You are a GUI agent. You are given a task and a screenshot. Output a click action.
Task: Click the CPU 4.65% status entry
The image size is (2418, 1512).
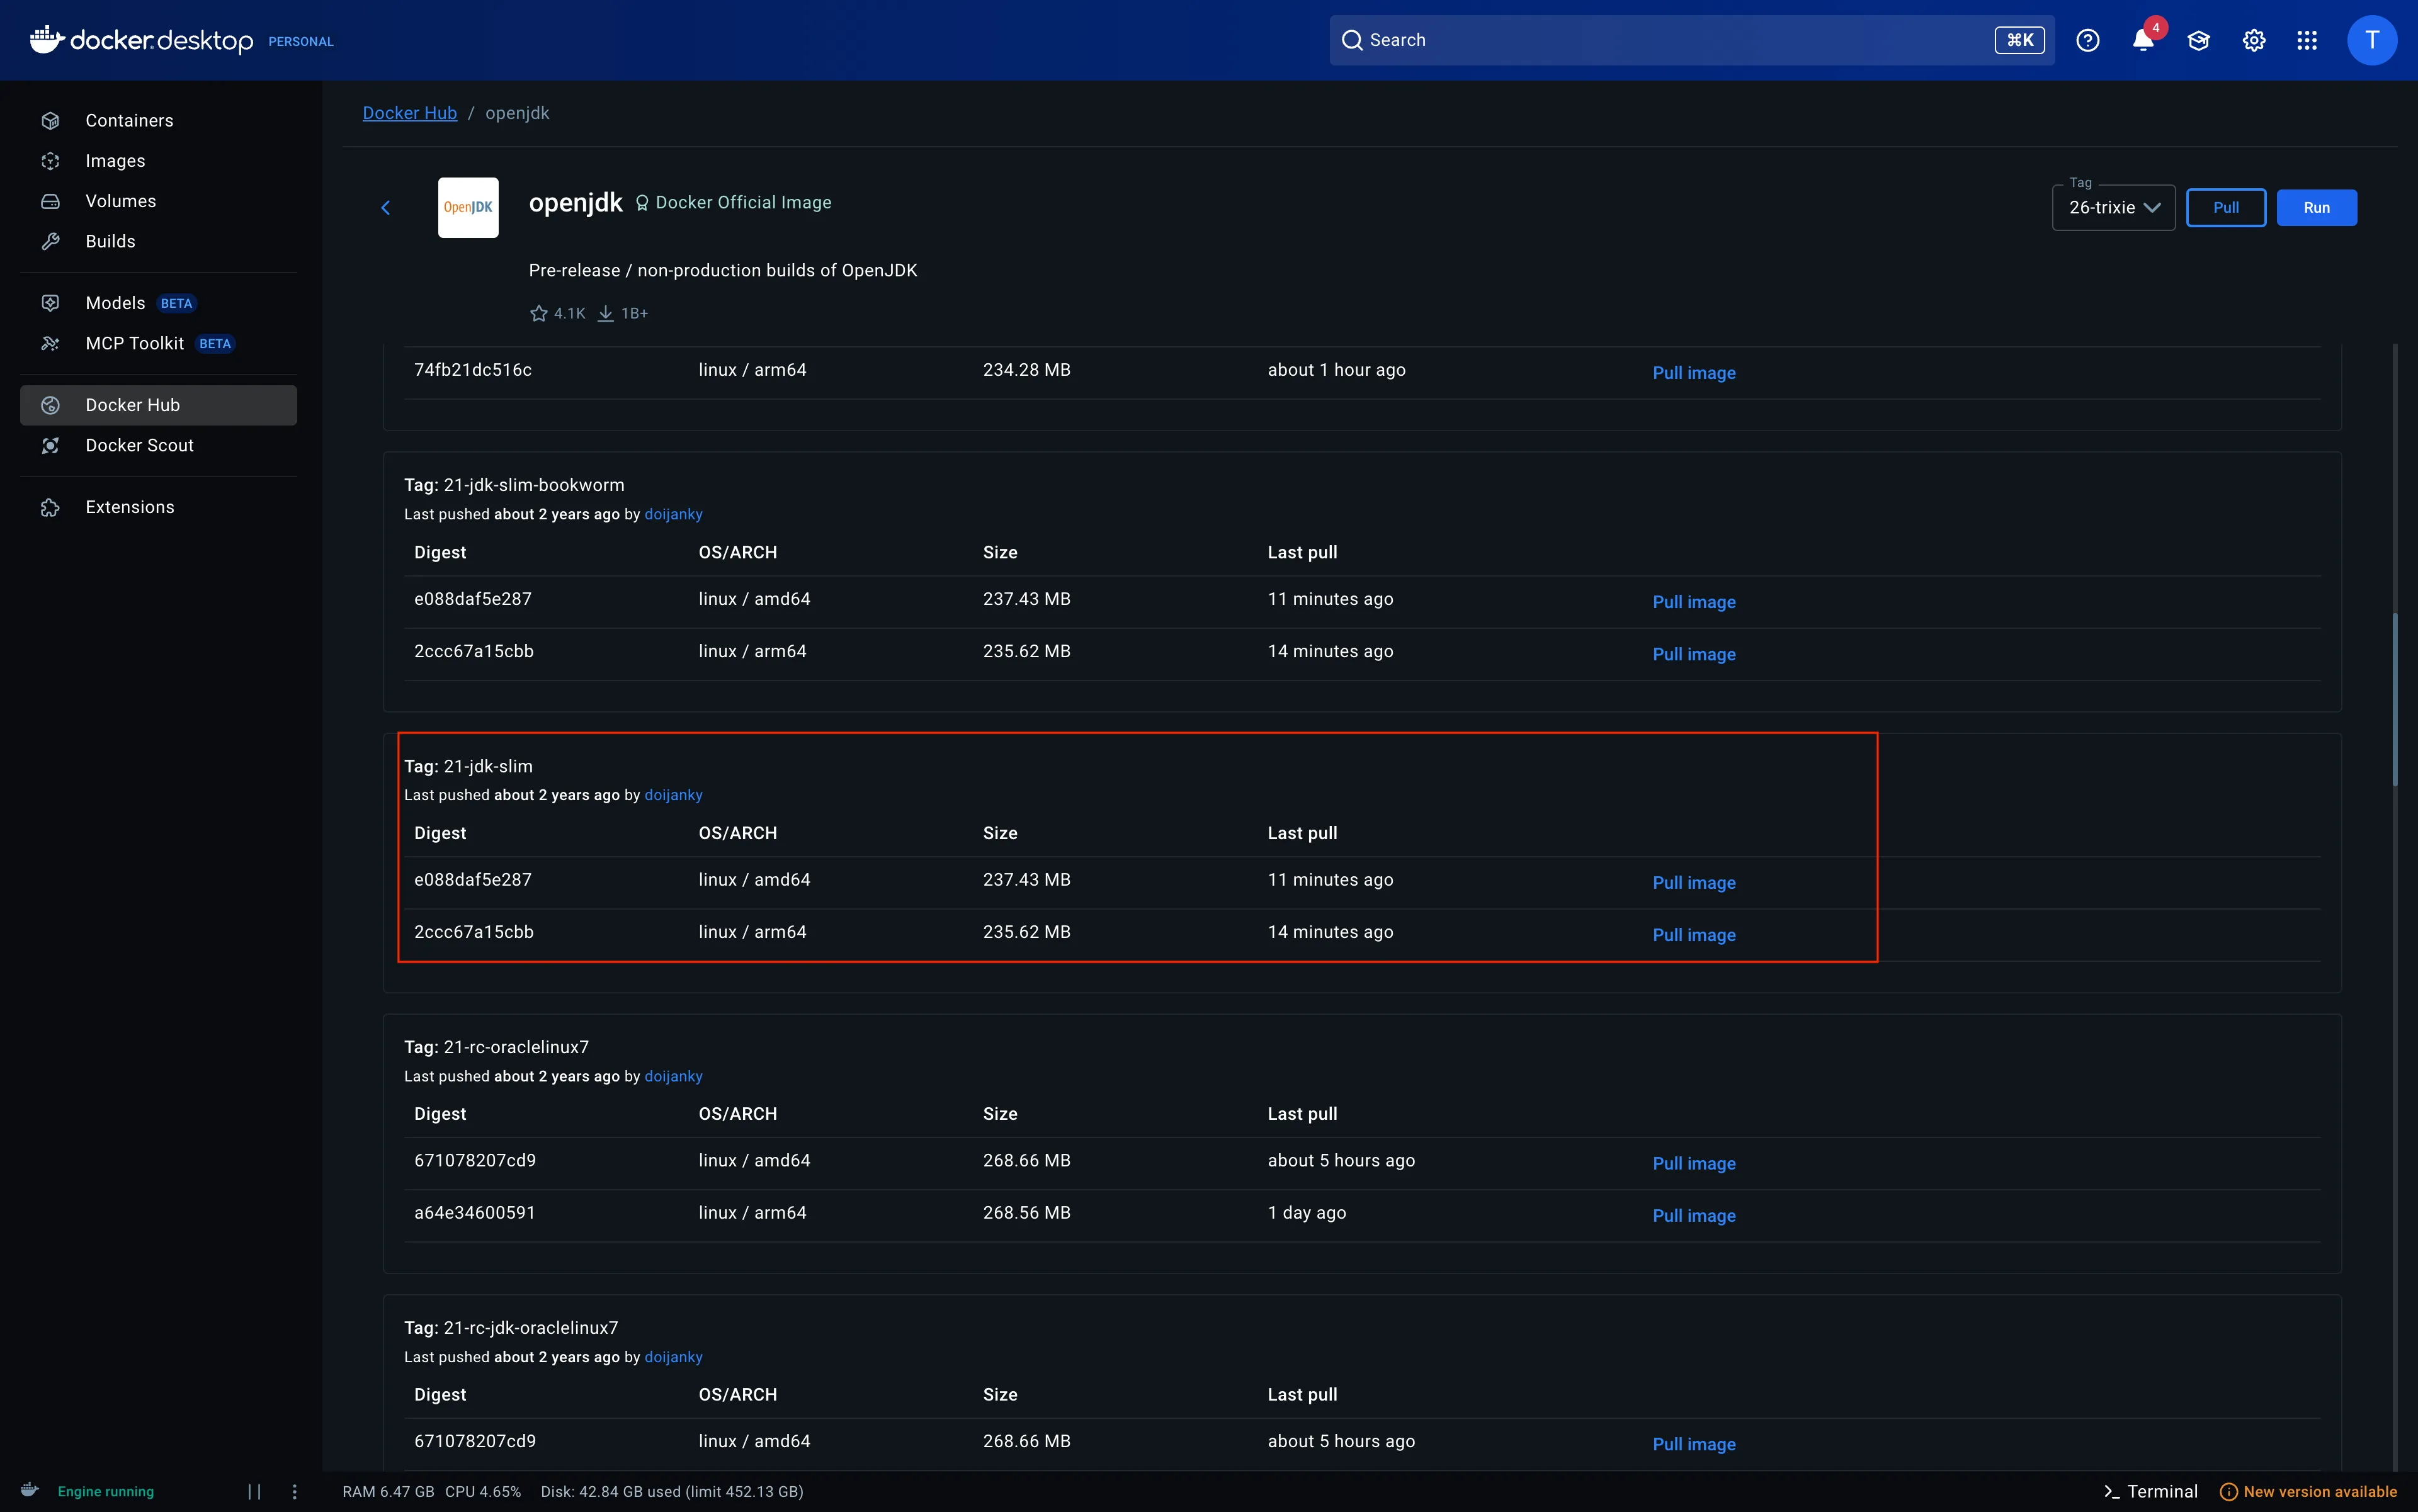(x=483, y=1491)
